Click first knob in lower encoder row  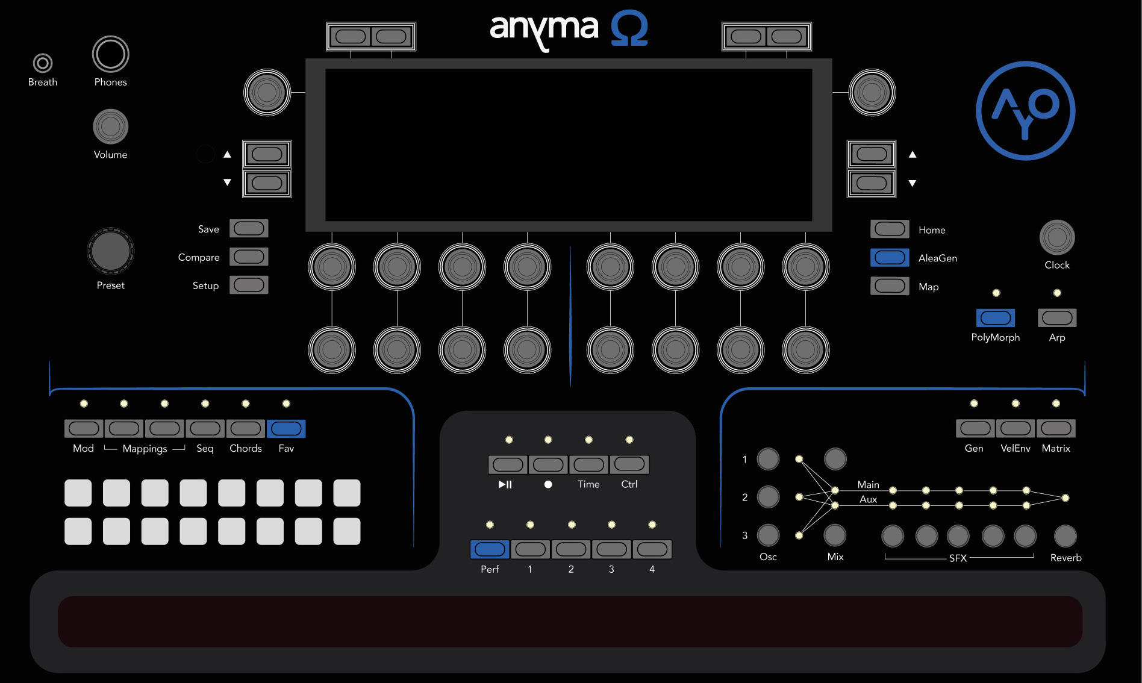point(332,349)
